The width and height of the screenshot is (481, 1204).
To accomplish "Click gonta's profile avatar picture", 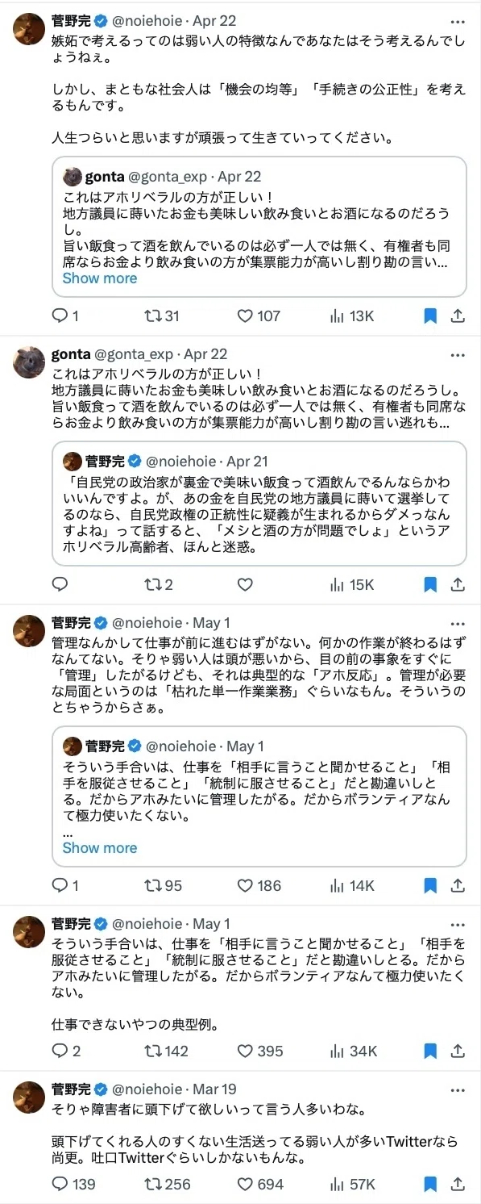I will coord(29,362).
